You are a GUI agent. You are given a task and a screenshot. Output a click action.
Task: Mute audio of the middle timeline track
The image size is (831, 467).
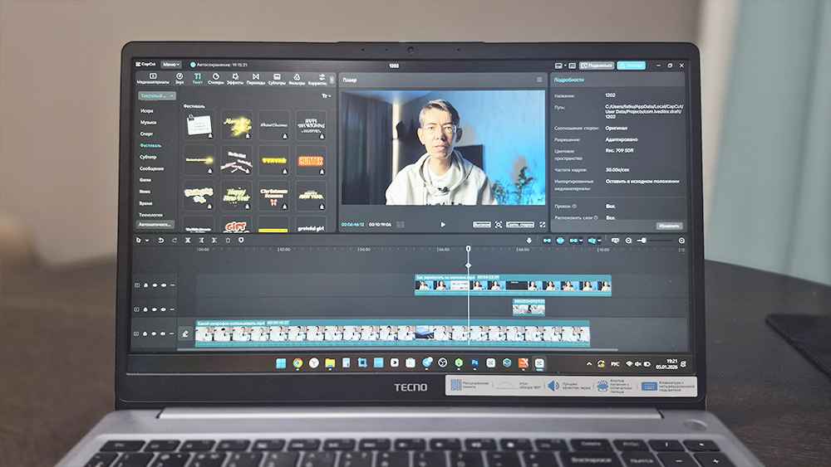[x=162, y=309]
